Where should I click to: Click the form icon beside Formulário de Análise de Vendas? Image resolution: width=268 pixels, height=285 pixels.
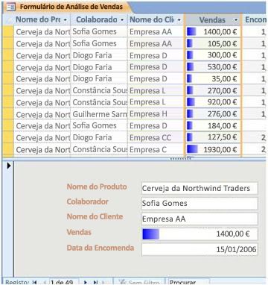[x=11, y=7]
